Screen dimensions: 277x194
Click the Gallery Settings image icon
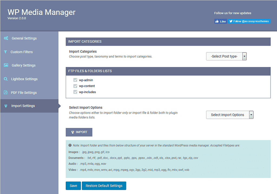coord(6,65)
